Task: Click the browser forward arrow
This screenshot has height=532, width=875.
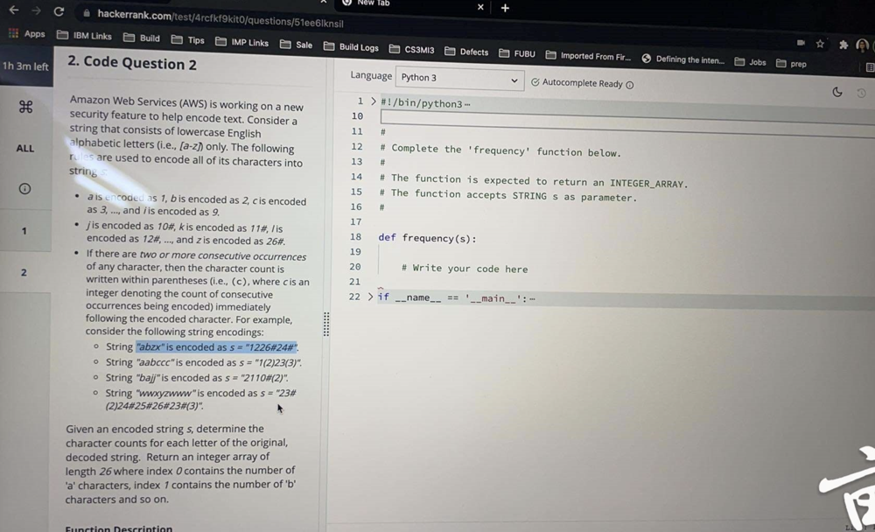Action: pyautogui.click(x=36, y=10)
